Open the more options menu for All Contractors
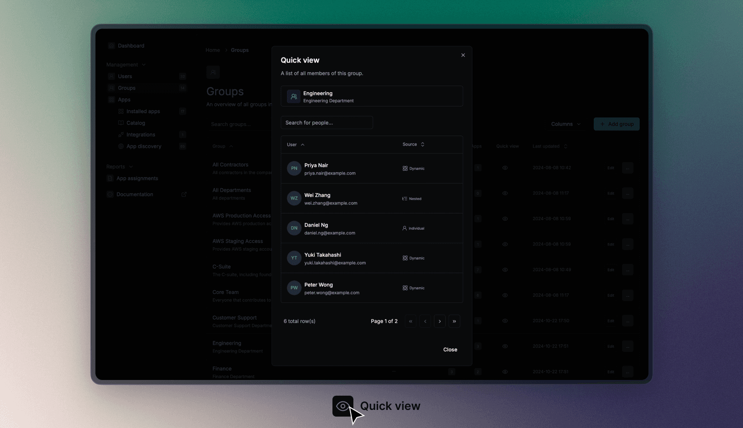Screen dimensions: 743x428 pos(628,168)
